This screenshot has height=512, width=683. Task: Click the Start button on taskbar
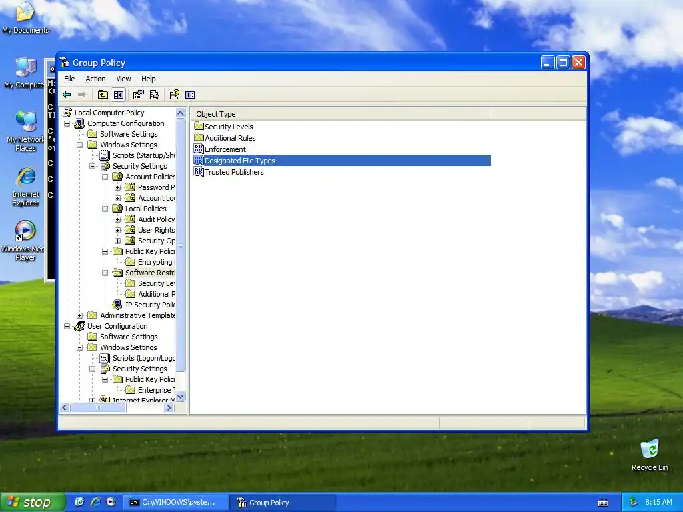click(33, 503)
